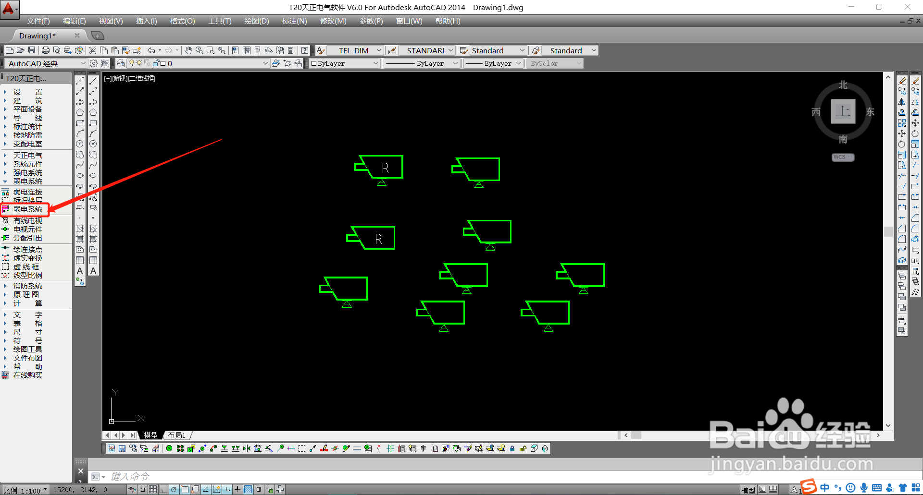The image size is (923, 495).
Task: Click the Plot Preview icon
Action: pyautogui.click(x=57, y=50)
